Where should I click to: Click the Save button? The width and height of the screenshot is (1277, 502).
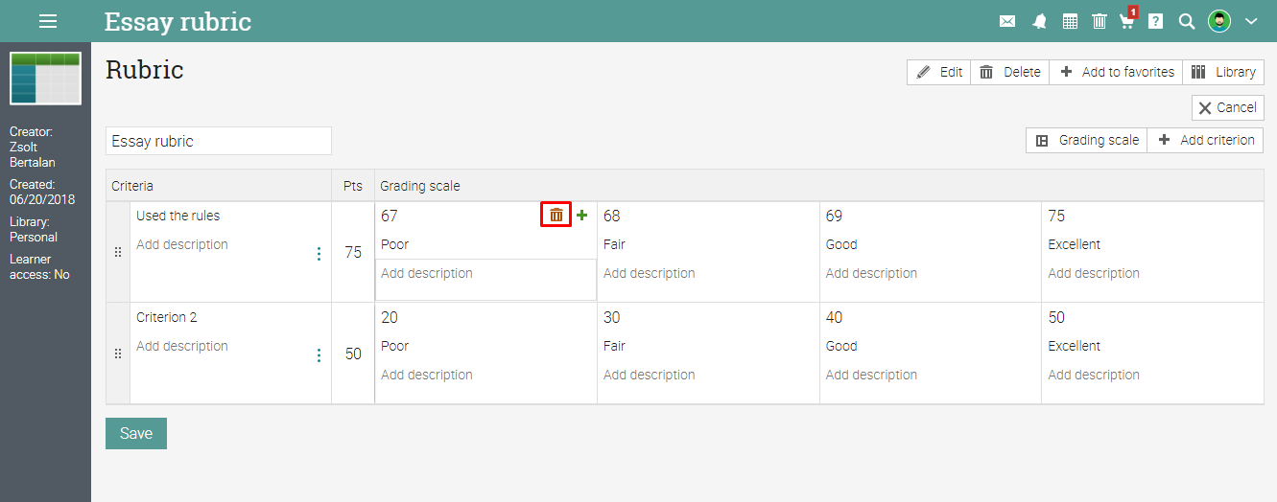click(136, 433)
